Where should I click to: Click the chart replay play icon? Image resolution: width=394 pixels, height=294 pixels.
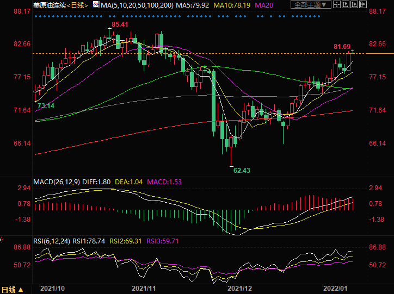[x=354, y=4]
